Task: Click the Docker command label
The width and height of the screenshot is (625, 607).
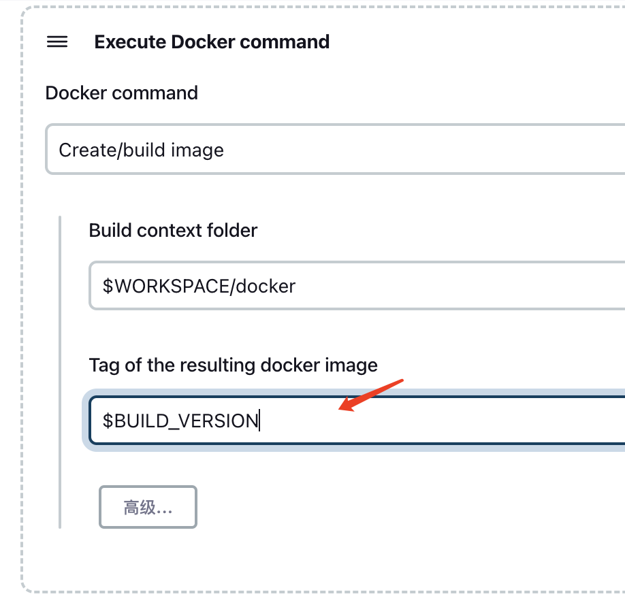Action: (121, 93)
